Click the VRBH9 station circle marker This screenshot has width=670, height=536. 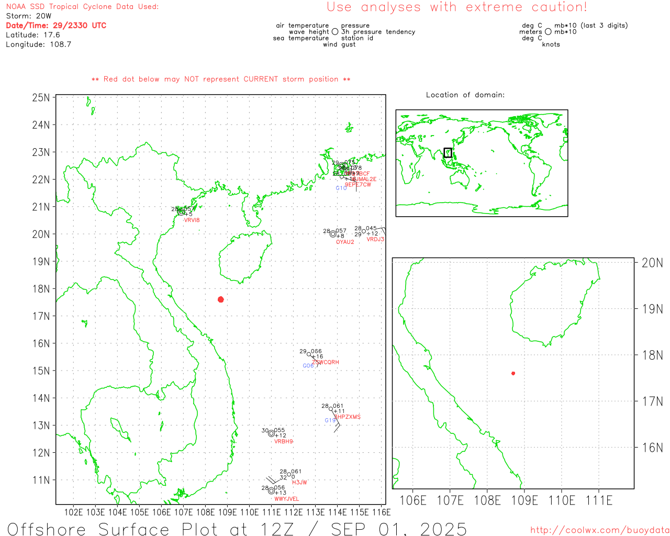coord(271,433)
